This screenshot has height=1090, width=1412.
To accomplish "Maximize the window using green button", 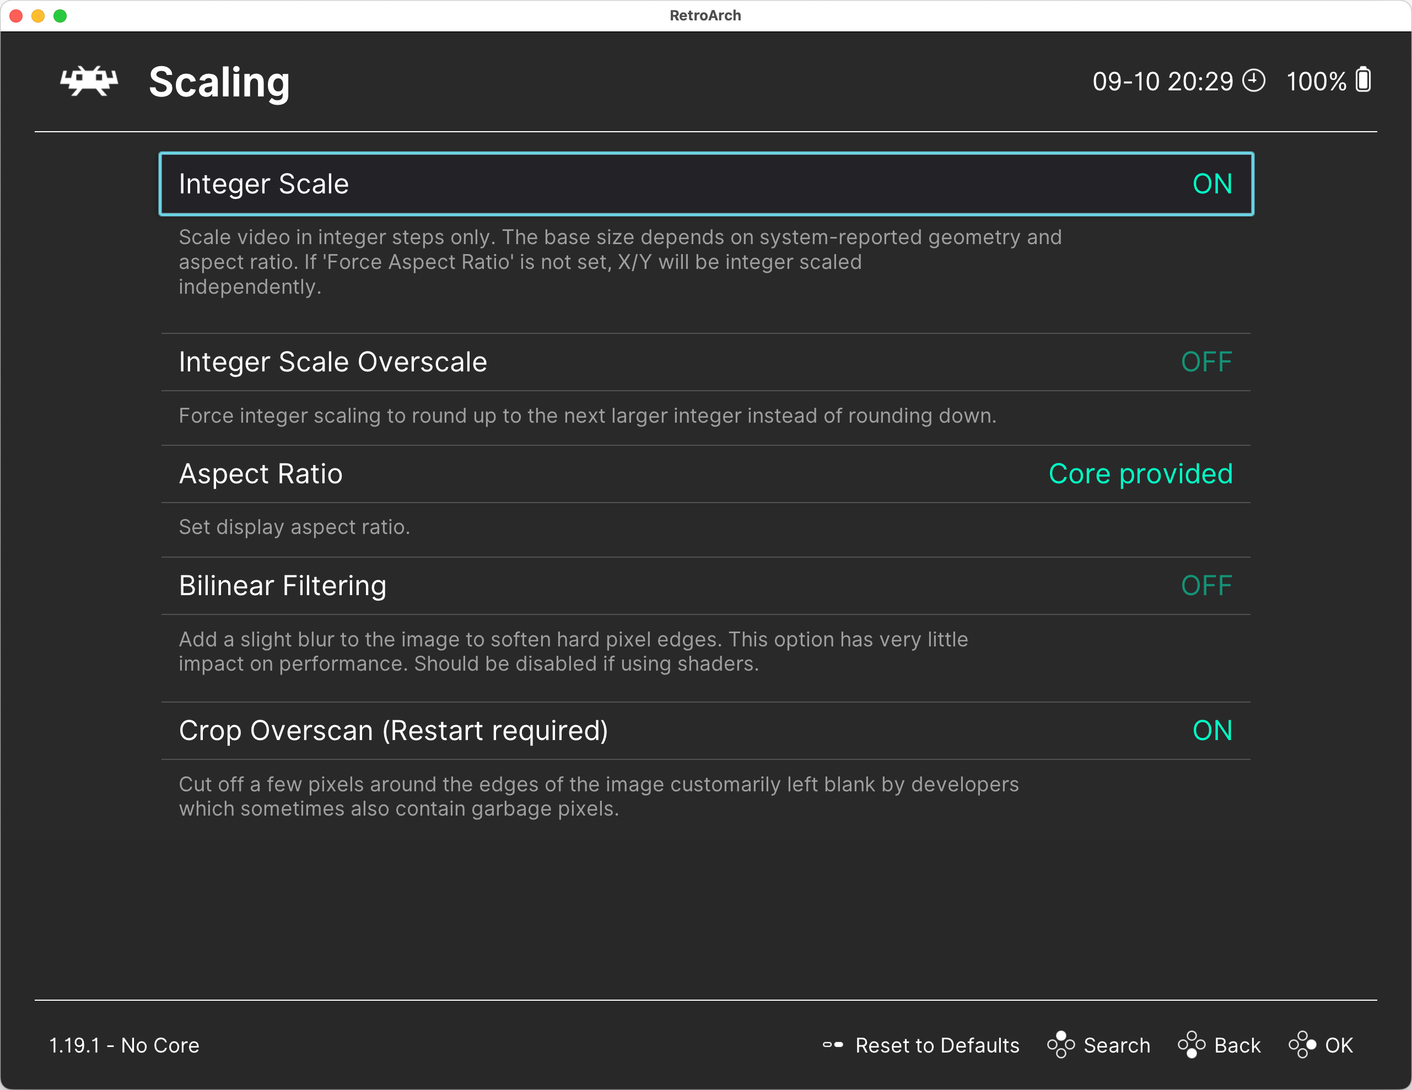I will 60,15.
